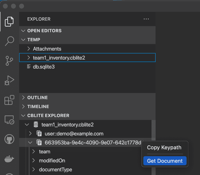Image resolution: width=200 pixels, height=175 pixels.
Task: Click the EXPLORER panel title
Action: coord(39,19)
